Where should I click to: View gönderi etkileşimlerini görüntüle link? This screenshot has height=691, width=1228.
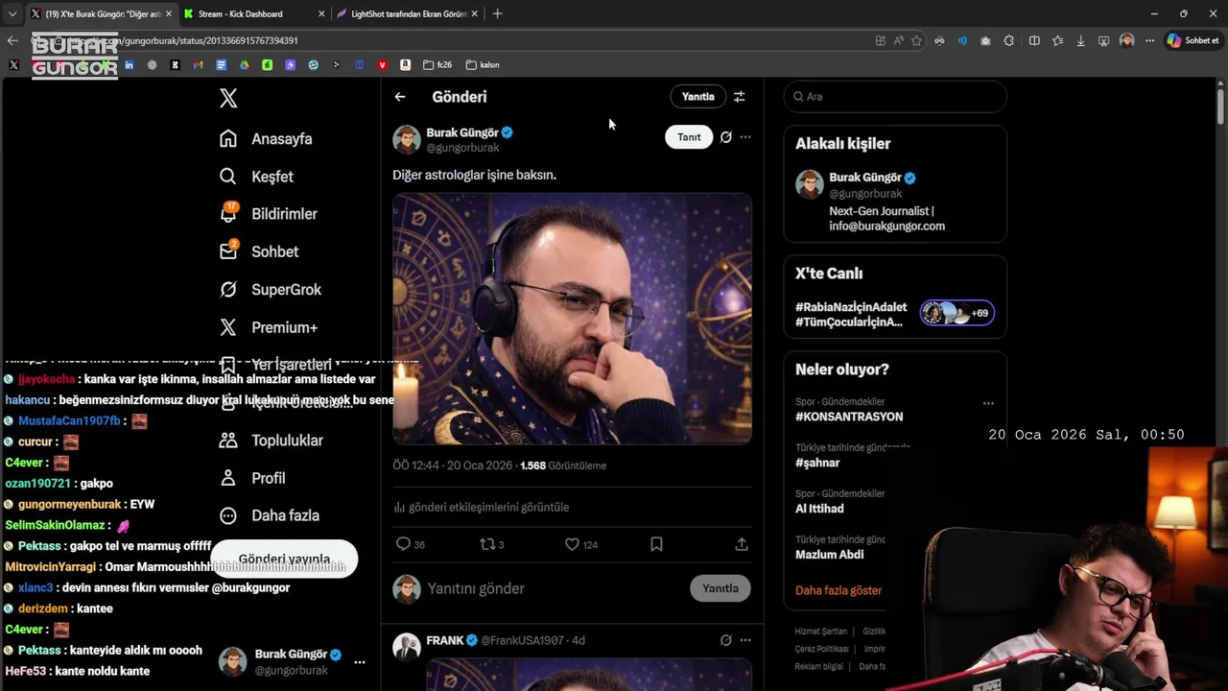point(481,507)
